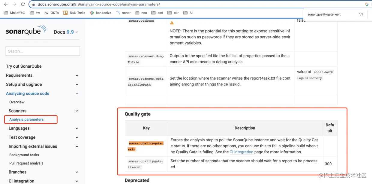This screenshot has height=184, width=372.
Task: Focus the browser address bar
Action: [x=198, y=4]
